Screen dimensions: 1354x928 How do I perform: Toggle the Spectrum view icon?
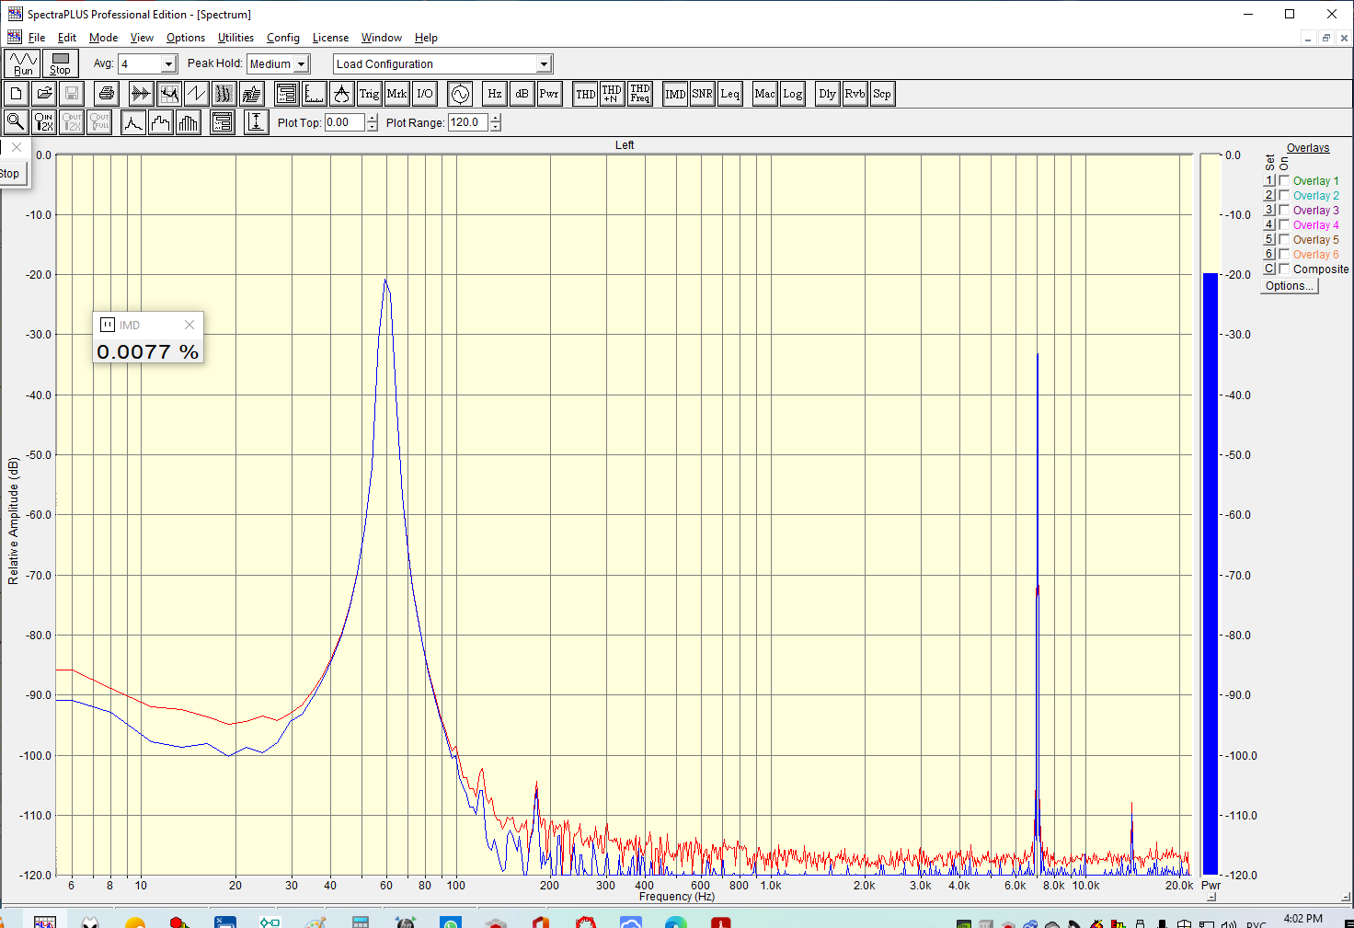tap(168, 94)
